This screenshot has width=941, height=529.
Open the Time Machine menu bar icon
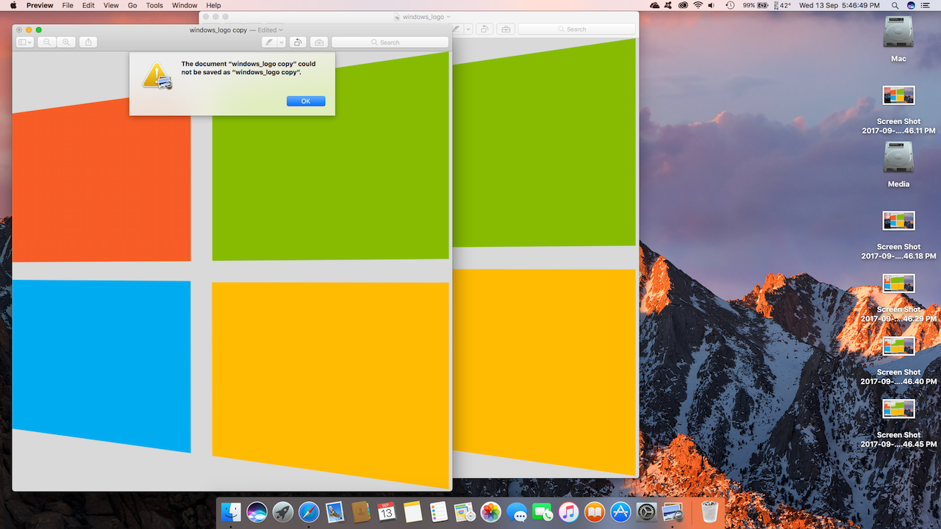point(730,5)
